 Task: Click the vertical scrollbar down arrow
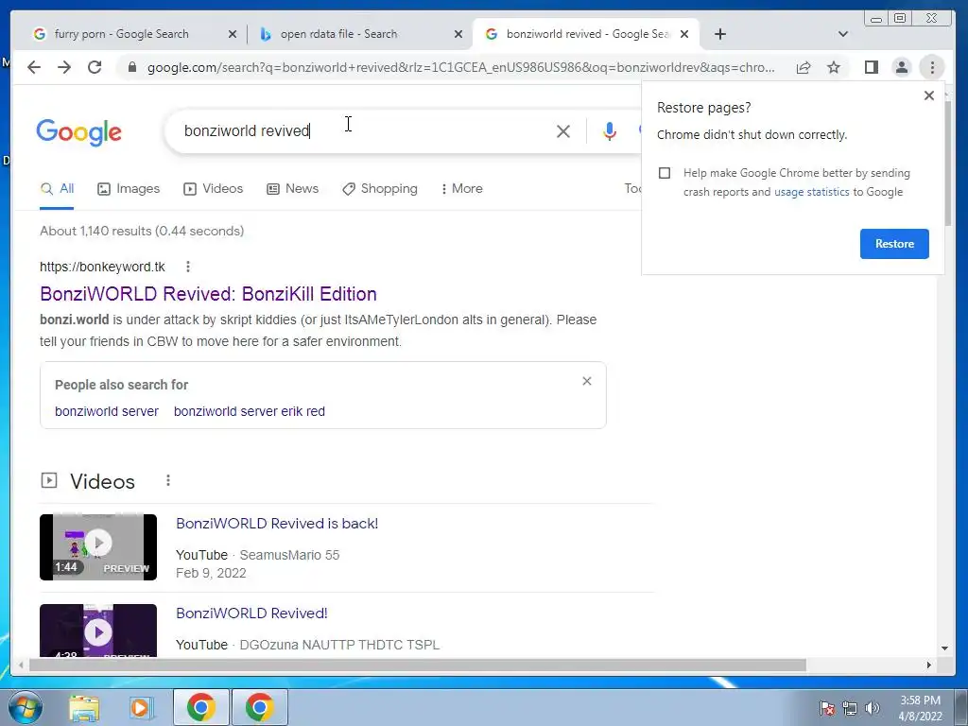(944, 648)
